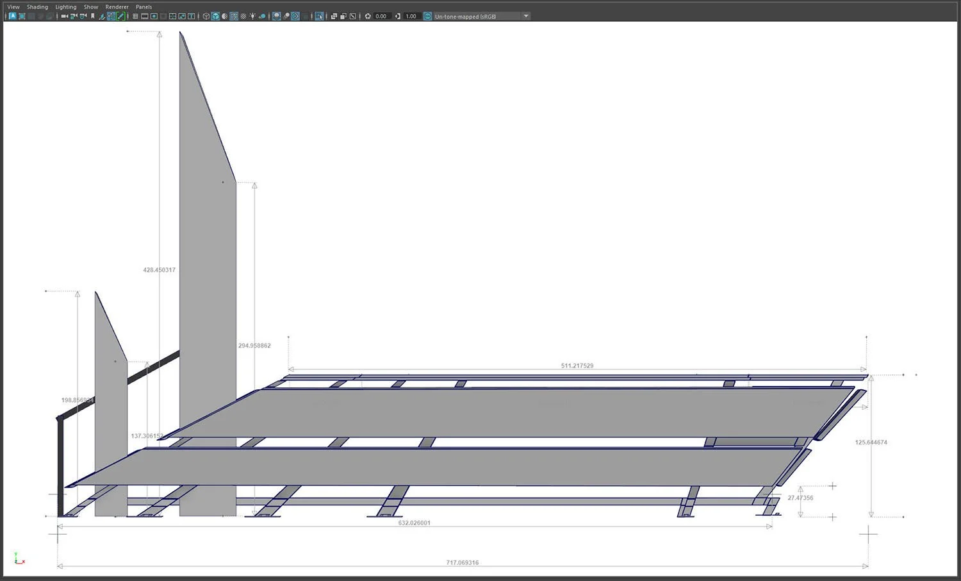Open the Show menu

(91, 7)
